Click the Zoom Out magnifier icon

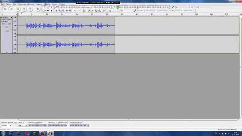click(92, 11)
